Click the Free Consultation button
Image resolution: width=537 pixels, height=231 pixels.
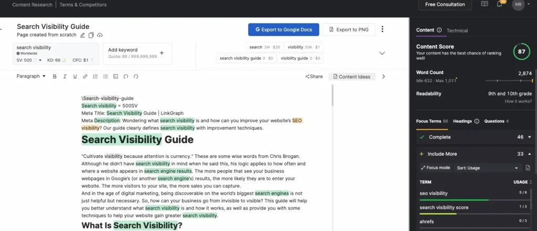pos(445,5)
